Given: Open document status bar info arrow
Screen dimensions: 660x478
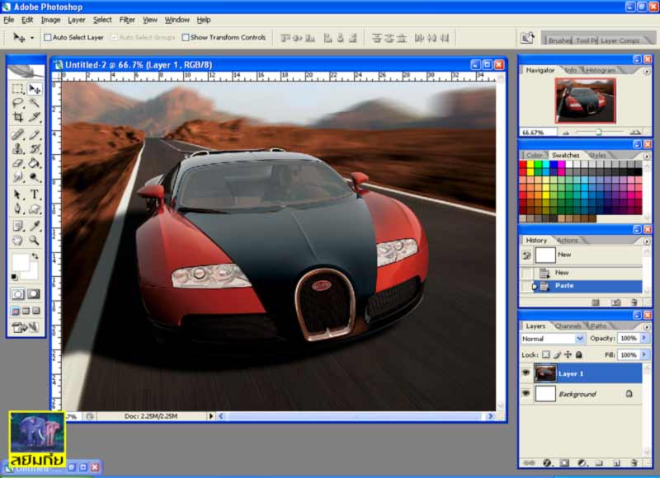Looking at the screenshot, I should tap(211, 416).
